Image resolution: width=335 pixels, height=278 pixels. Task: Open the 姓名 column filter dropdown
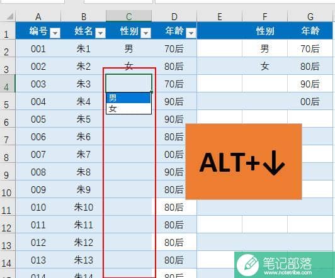click(100, 33)
